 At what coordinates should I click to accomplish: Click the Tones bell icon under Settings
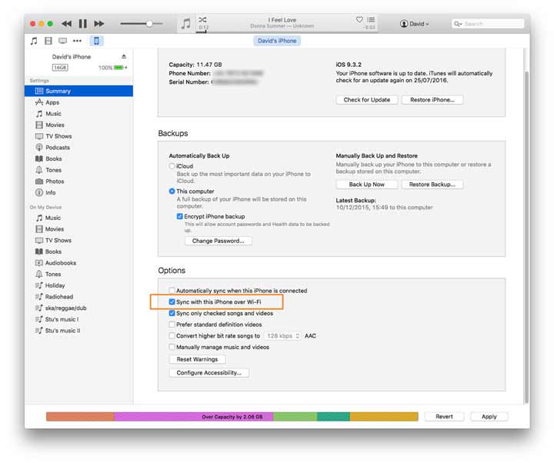tap(39, 170)
